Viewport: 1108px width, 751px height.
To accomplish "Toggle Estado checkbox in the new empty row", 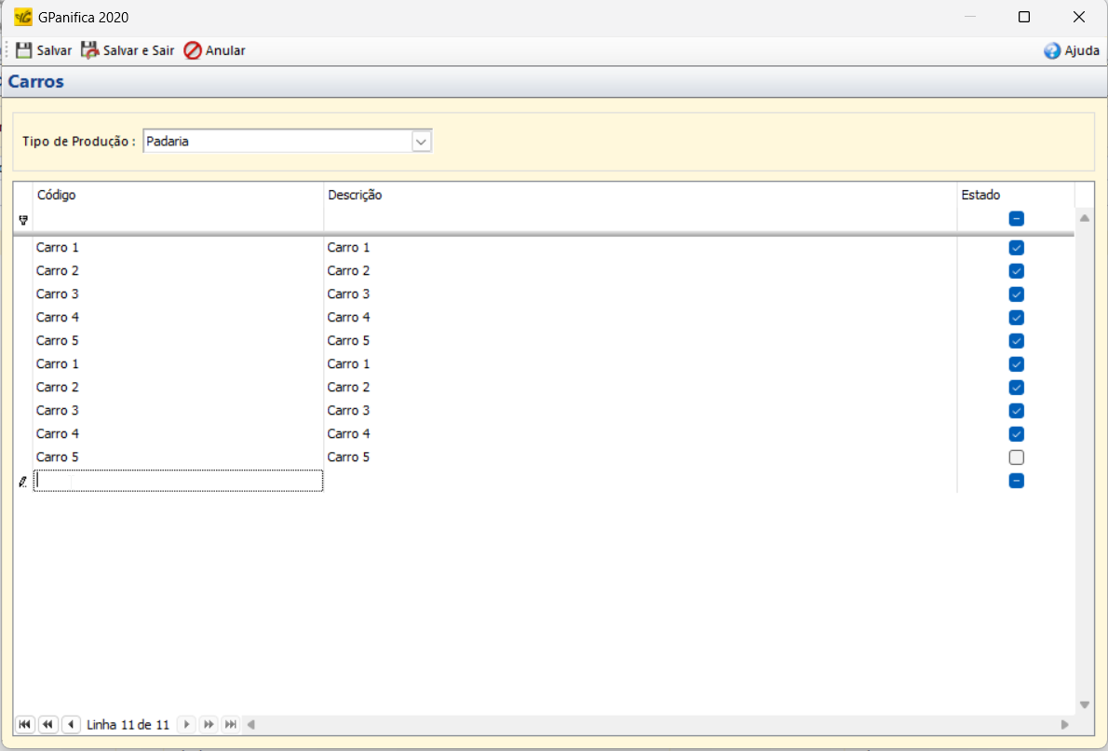I will (1016, 481).
